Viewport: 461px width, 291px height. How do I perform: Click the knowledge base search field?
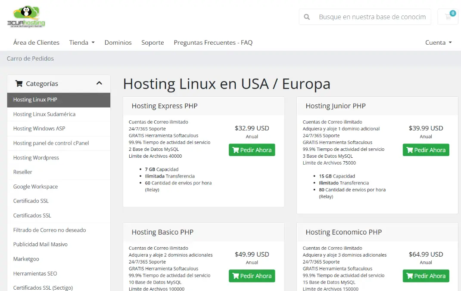pyautogui.click(x=372, y=17)
